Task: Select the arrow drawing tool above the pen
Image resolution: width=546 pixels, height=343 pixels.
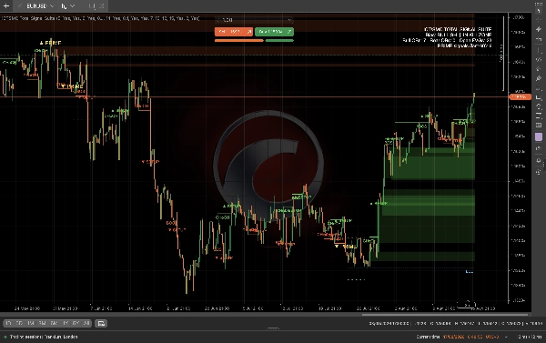Action: (x=539, y=69)
